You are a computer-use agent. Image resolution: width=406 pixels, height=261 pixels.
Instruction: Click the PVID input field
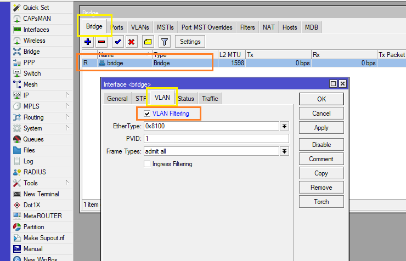click(x=216, y=139)
